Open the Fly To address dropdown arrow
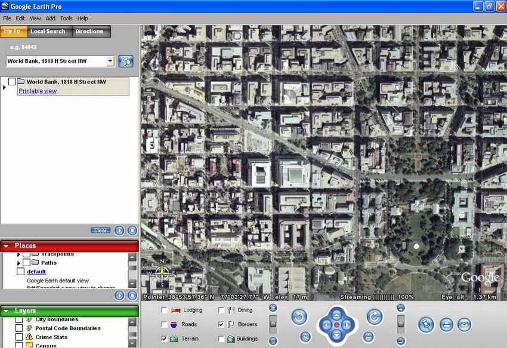The height and width of the screenshot is (348, 507). 110,61
